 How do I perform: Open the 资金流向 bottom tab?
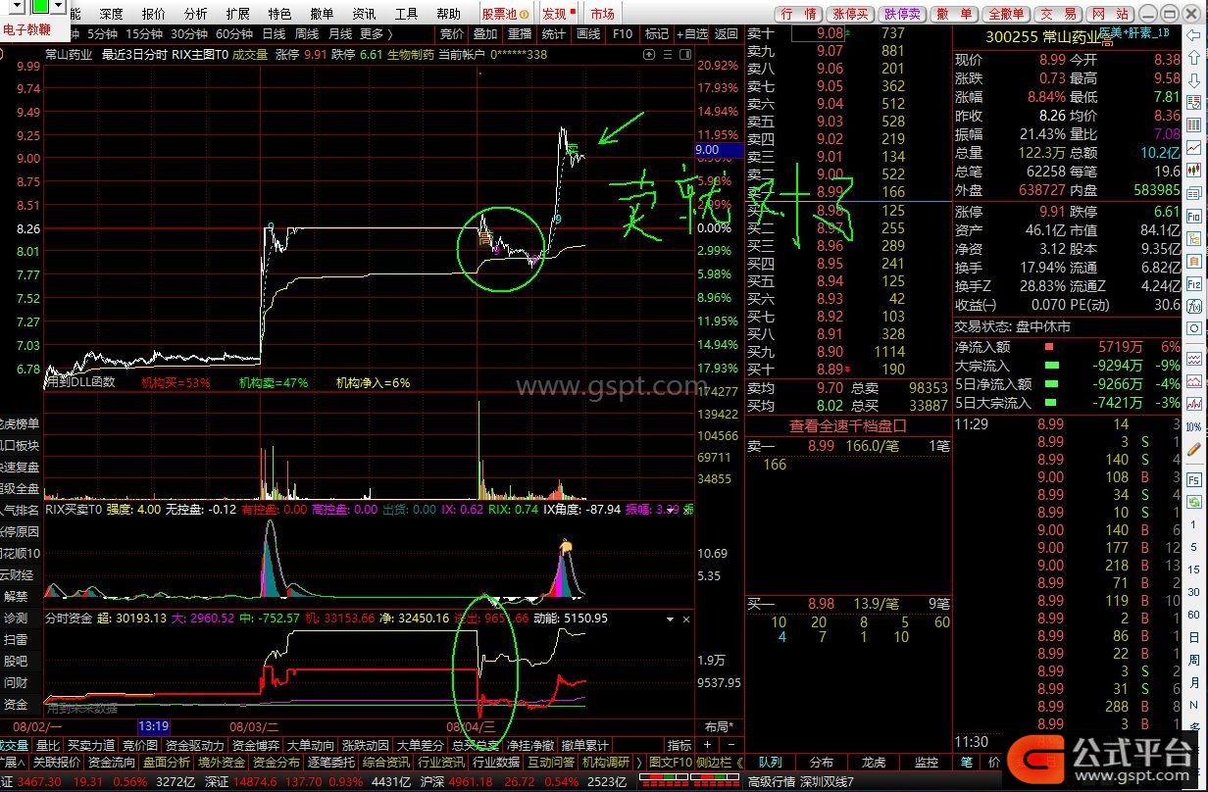coord(112,762)
